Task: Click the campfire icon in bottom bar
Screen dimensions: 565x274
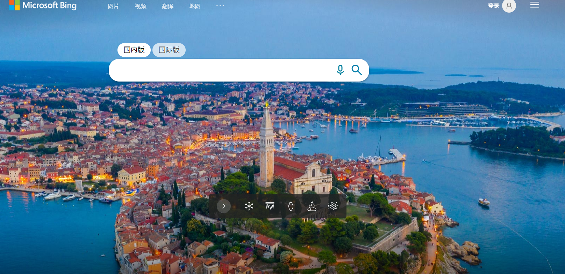Action: click(x=312, y=206)
